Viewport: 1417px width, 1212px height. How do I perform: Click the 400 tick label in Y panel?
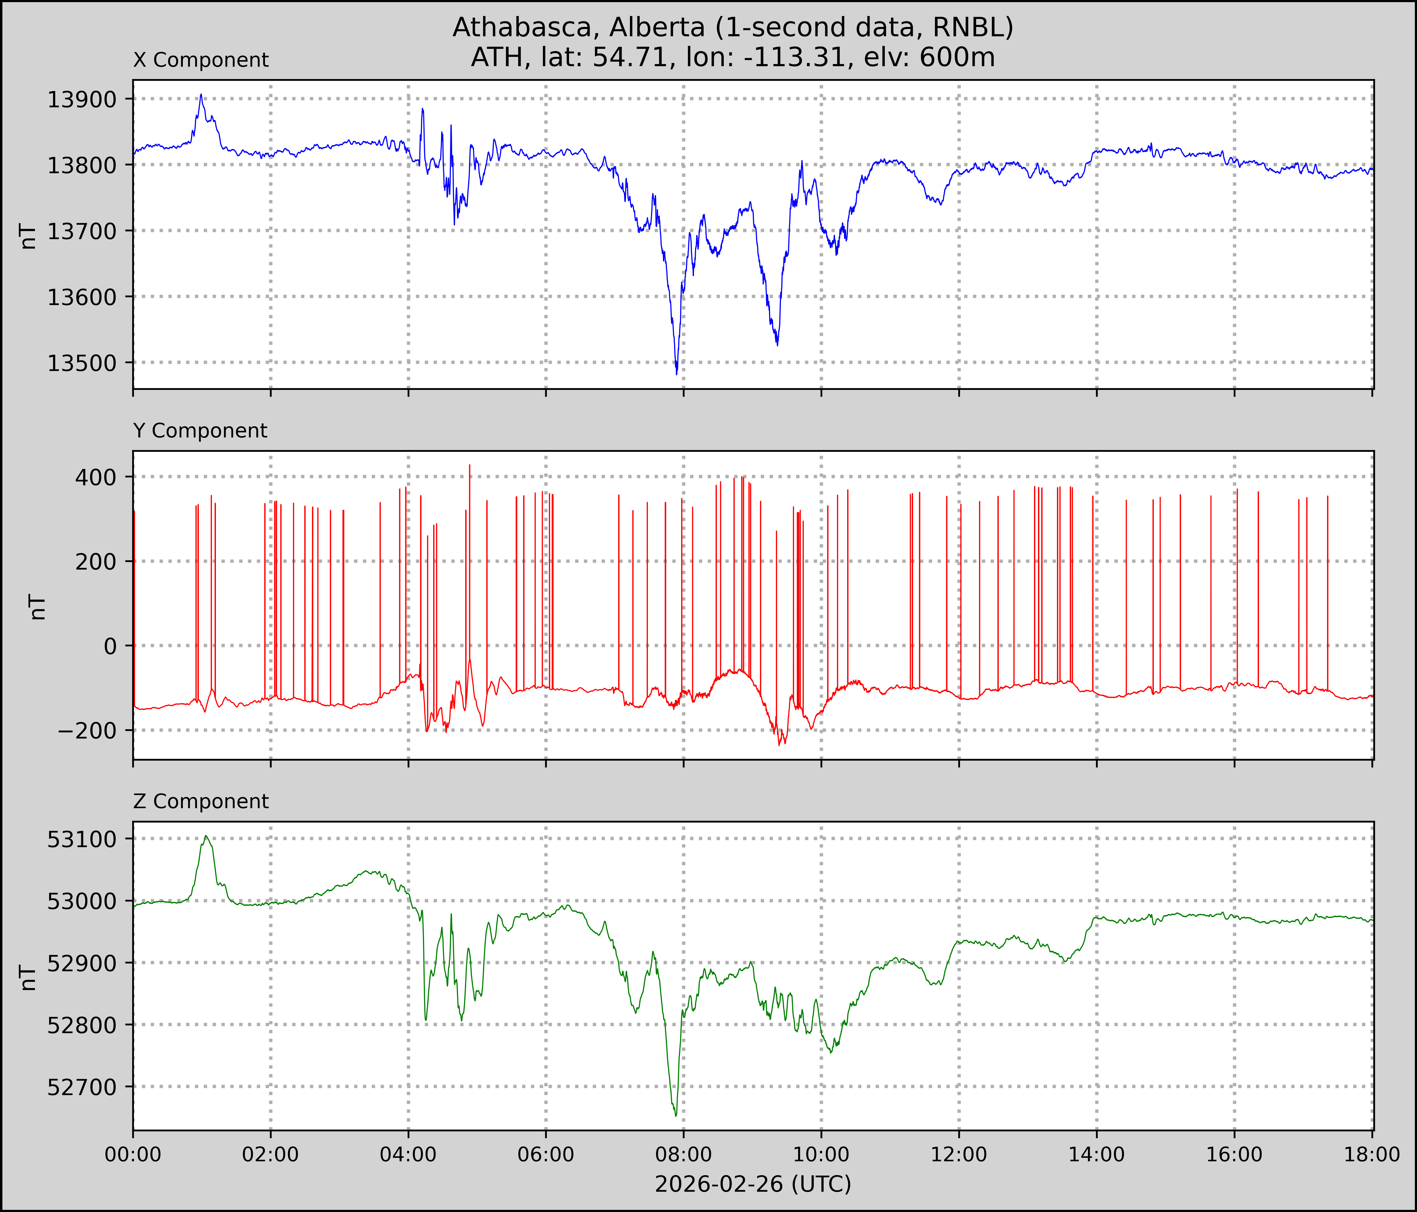[x=96, y=477]
